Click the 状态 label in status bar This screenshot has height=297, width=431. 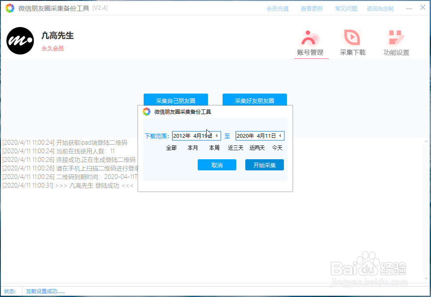click(9, 291)
